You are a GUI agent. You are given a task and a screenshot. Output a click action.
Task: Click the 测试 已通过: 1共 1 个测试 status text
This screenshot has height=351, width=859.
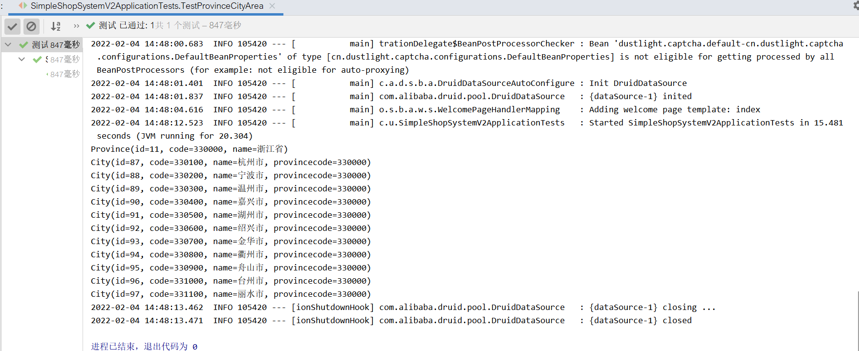(x=170, y=25)
